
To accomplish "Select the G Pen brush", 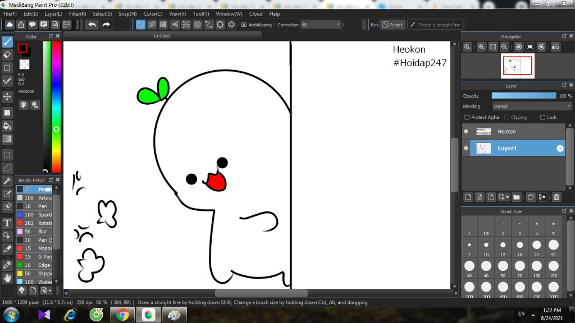I will pos(34,257).
